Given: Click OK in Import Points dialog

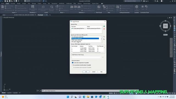Looking at the screenshot, I should click(x=86, y=72).
